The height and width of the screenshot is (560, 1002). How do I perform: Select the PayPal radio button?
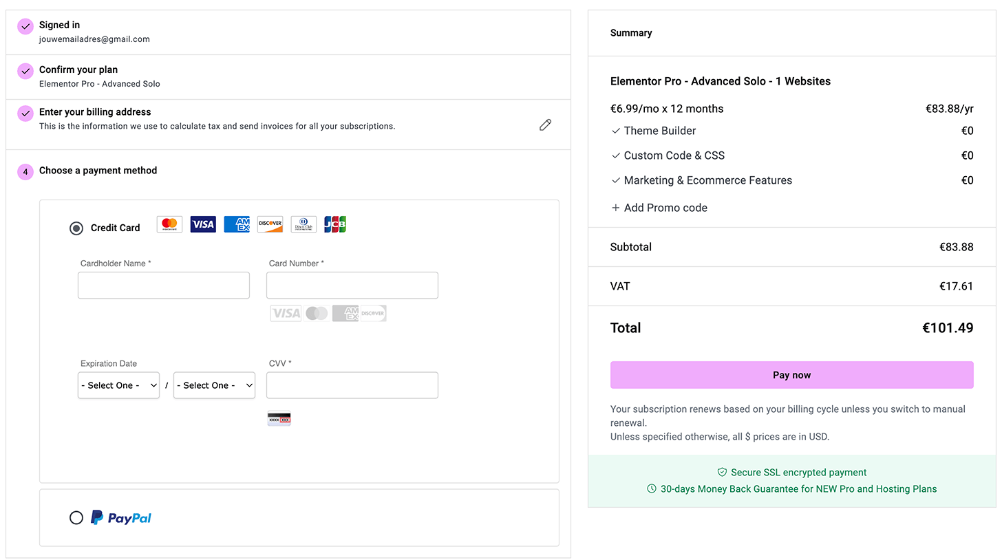(x=76, y=517)
